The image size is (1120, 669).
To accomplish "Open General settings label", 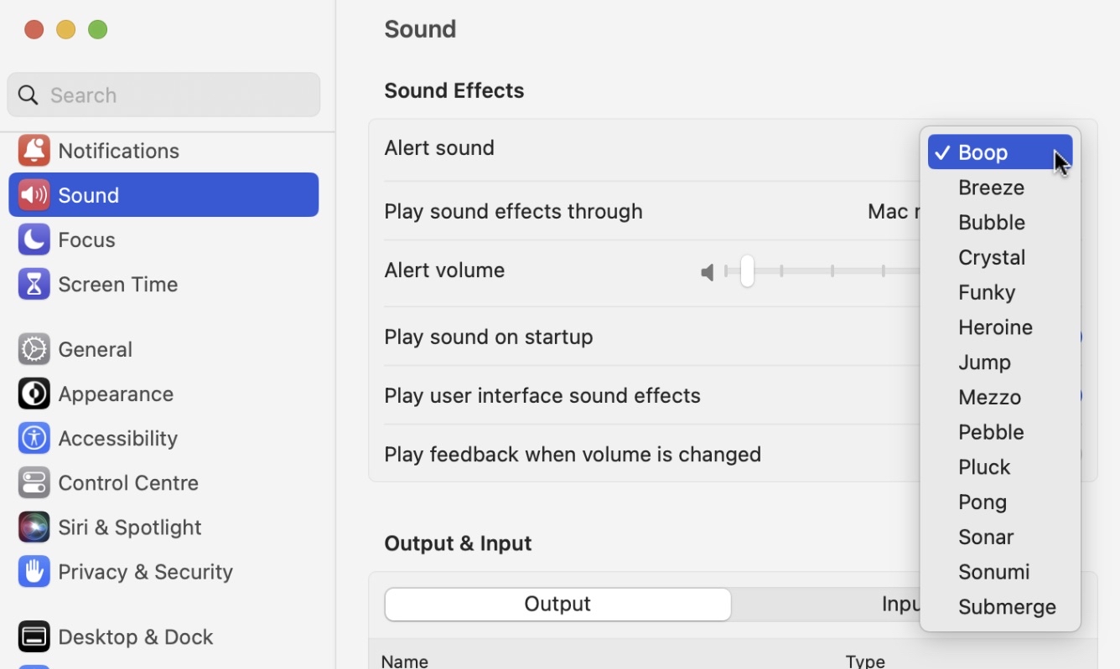I will (x=96, y=349).
